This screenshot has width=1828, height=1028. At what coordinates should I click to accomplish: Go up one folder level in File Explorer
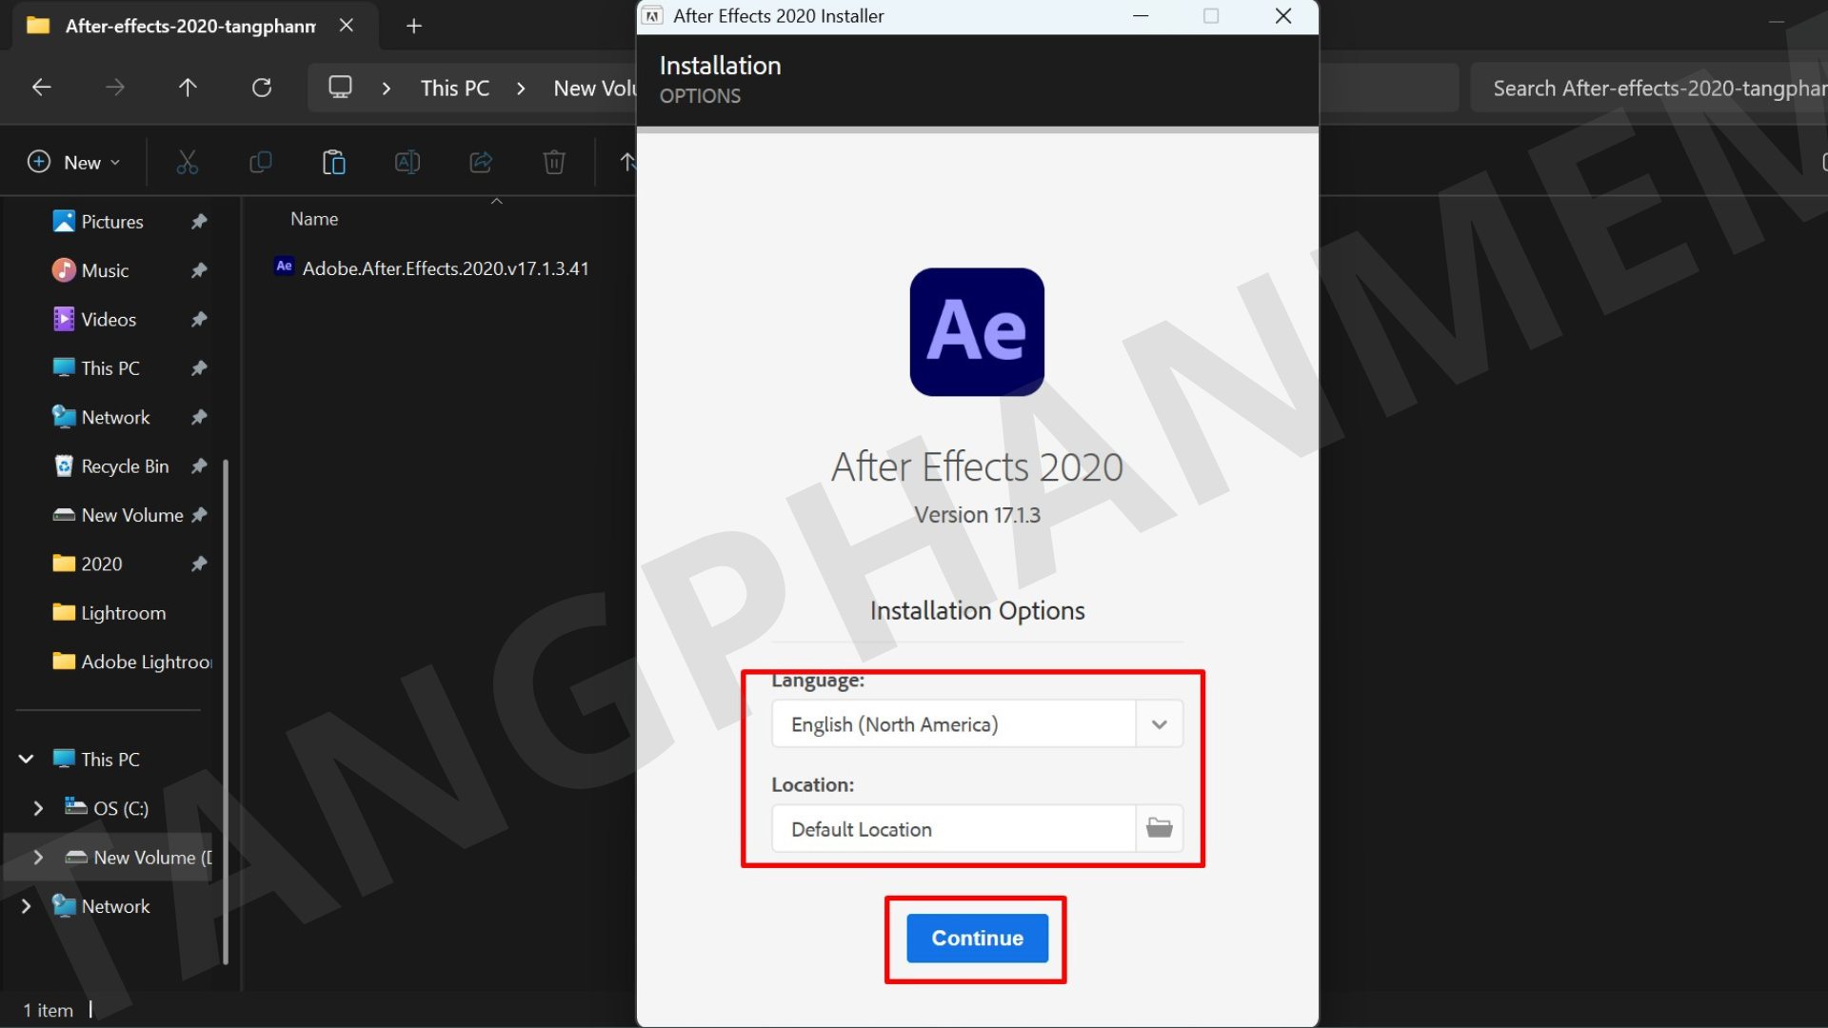point(188,88)
